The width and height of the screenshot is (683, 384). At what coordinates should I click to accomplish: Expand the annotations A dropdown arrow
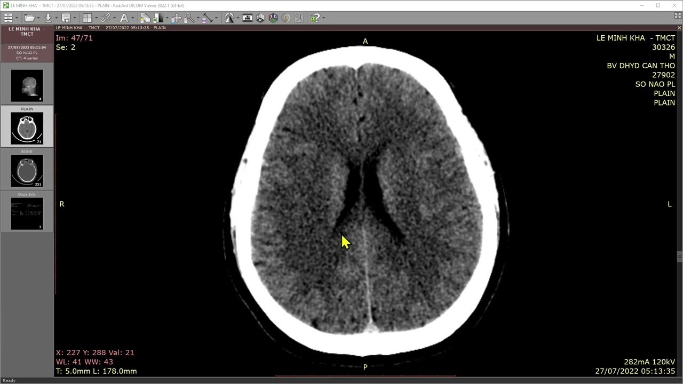pyautogui.click(x=132, y=18)
